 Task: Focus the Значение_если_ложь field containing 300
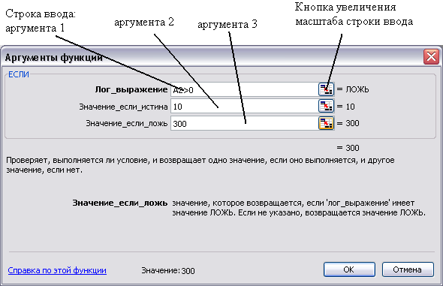pos(244,123)
